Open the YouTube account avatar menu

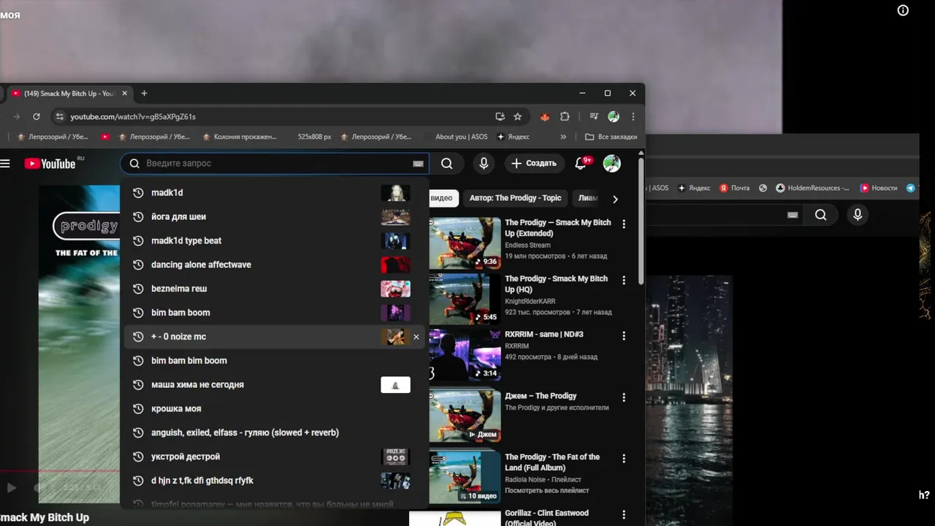[x=612, y=163]
